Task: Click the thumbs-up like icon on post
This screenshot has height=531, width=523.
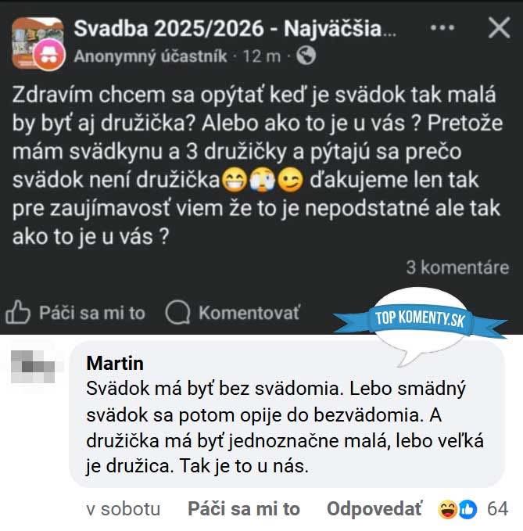Action: click(18, 312)
